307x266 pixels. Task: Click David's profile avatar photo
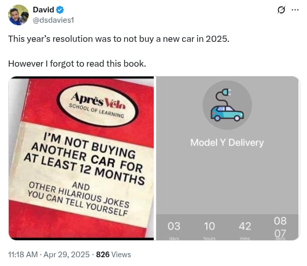click(x=19, y=15)
